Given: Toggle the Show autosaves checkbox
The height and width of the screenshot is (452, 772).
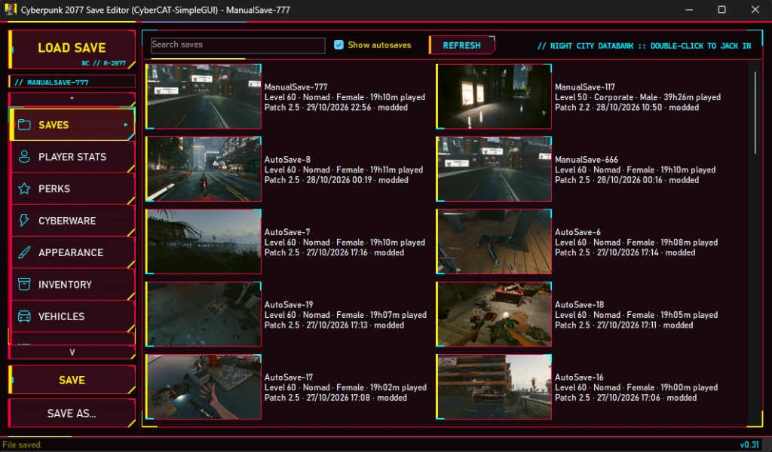Looking at the screenshot, I should click(339, 44).
